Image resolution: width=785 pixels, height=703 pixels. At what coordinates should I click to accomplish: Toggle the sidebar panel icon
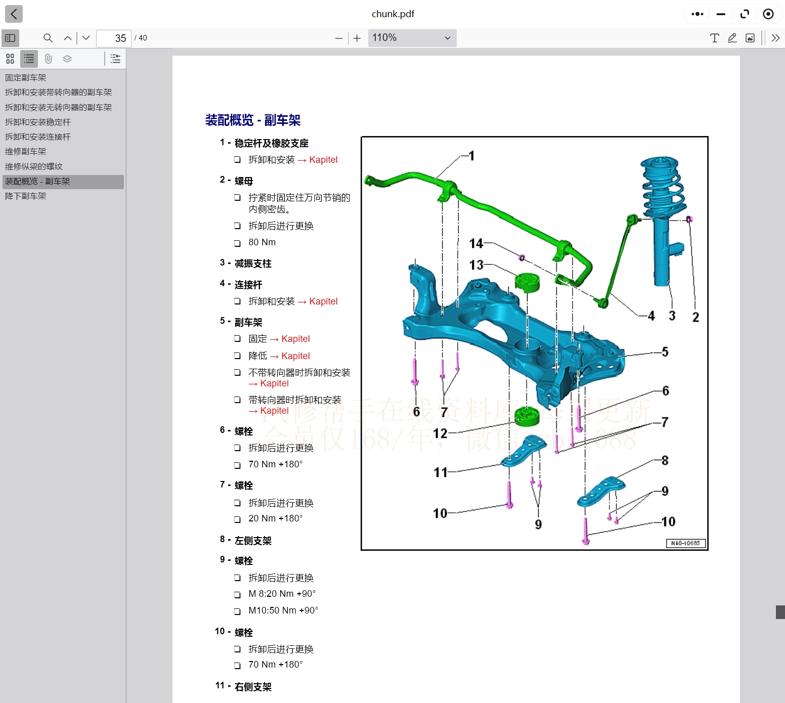(x=10, y=38)
